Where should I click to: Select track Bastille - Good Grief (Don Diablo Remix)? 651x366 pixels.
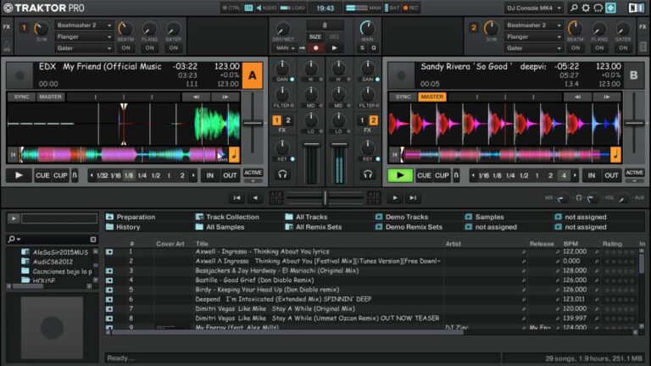pos(254,280)
